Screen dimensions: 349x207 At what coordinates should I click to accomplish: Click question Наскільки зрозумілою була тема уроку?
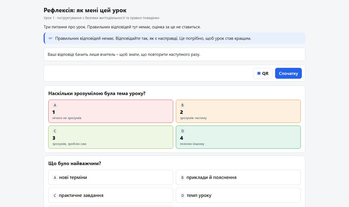(x=97, y=94)
